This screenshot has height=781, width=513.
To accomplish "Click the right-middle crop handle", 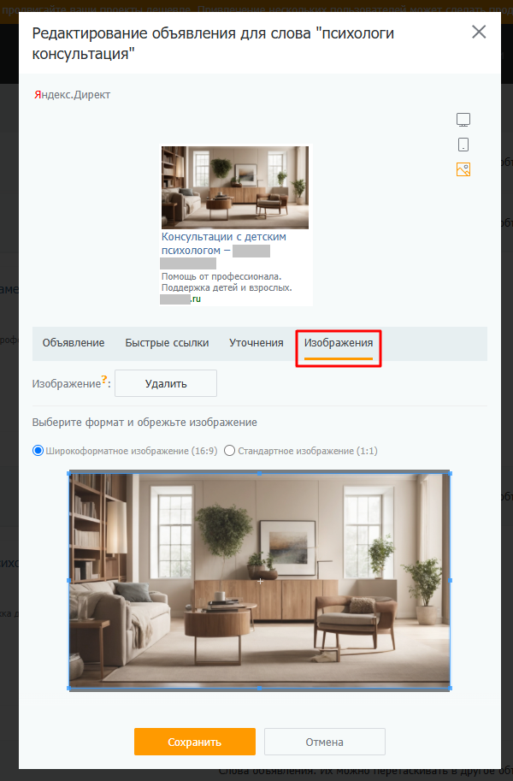I will [x=451, y=580].
